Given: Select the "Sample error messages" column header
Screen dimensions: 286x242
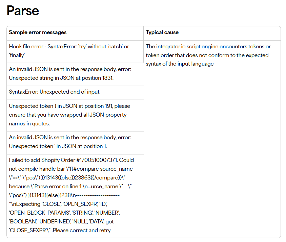Looking at the screenshot, I should 38,32.
